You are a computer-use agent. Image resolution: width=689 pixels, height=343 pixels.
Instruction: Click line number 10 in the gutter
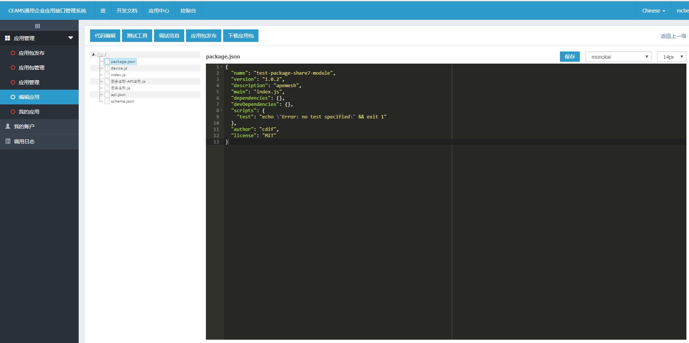tap(216, 123)
